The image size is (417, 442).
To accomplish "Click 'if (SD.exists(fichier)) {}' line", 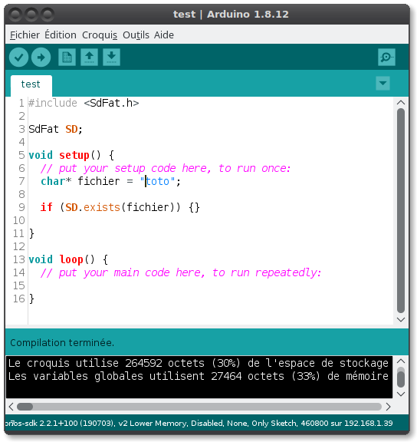I will 120,207.
